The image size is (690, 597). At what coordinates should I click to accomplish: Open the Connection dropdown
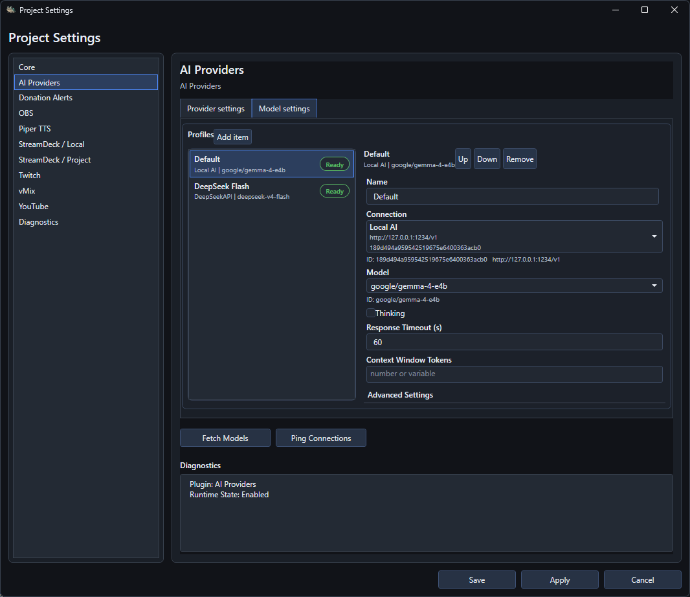point(515,236)
